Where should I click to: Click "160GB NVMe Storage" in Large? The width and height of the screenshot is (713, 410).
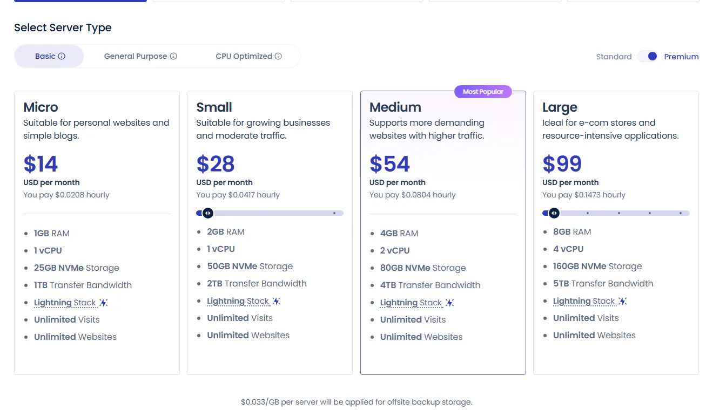[597, 266]
